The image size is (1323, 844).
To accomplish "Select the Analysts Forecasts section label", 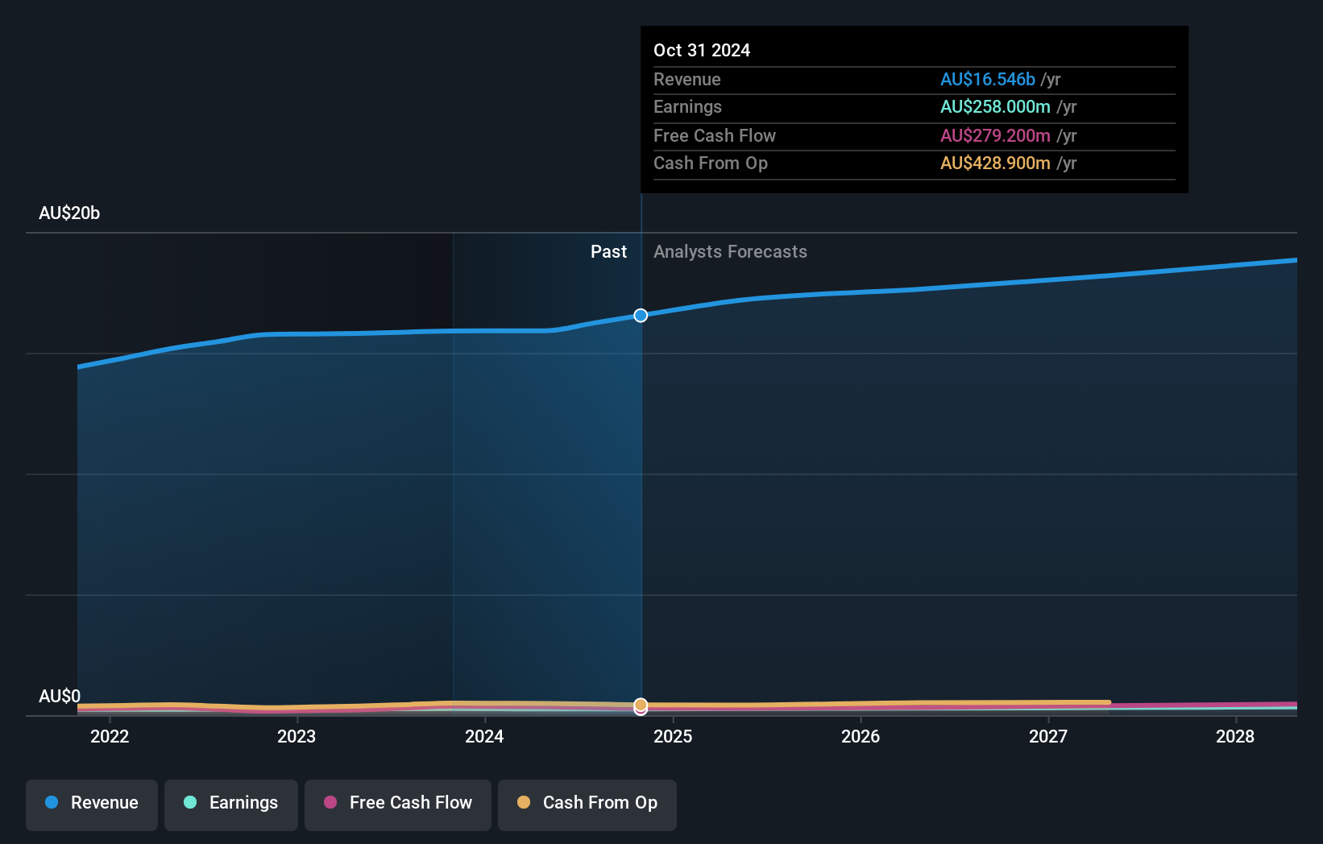I will pyautogui.click(x=730, y=251).
